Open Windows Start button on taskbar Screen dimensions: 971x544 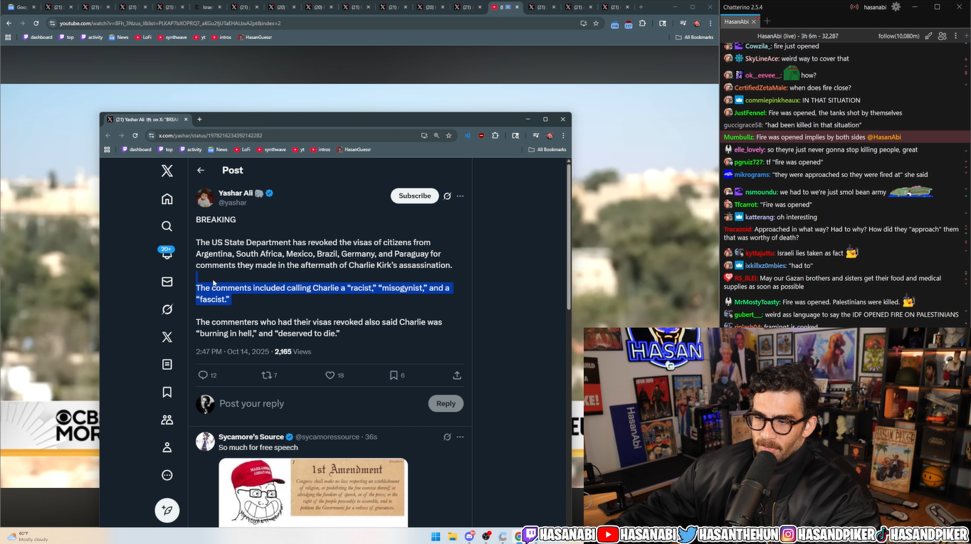435,536
